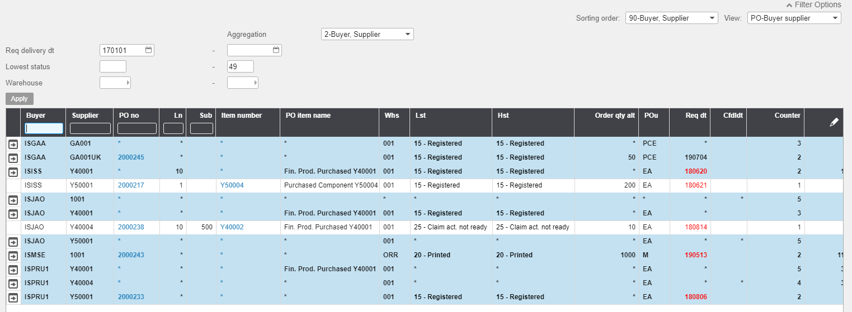The width and height of the screenshot is (852, 312).
Task: Expand the ISGAA GA001 row arrow icon
Action: (13, 144)
